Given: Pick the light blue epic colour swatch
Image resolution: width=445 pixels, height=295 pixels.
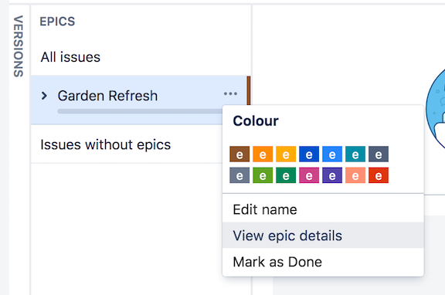Looking at the screenshot, I should click(x=332, y=154).
